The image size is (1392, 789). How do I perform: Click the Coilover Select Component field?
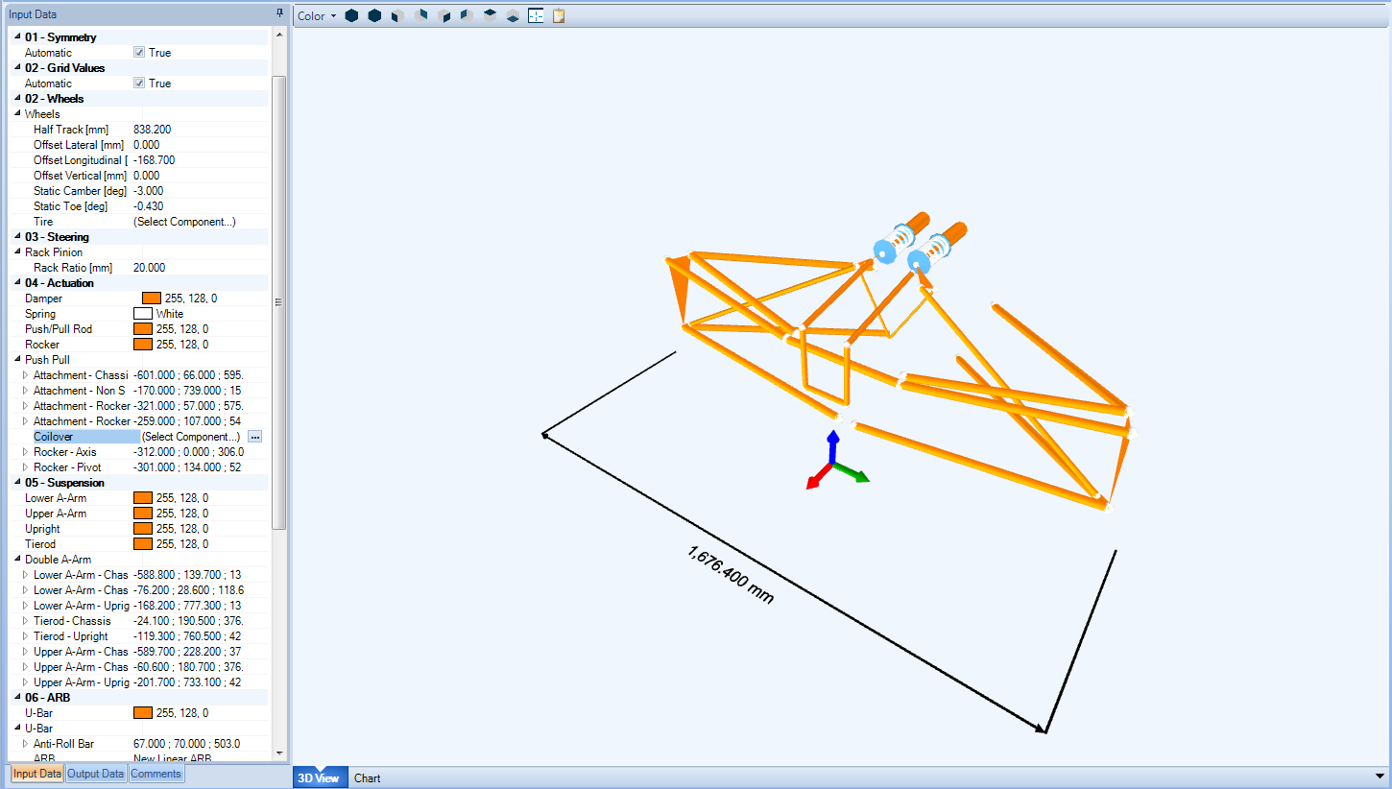[x=190, y=437]
